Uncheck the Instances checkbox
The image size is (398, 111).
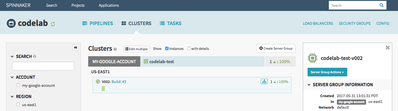(x=167, y=48)
